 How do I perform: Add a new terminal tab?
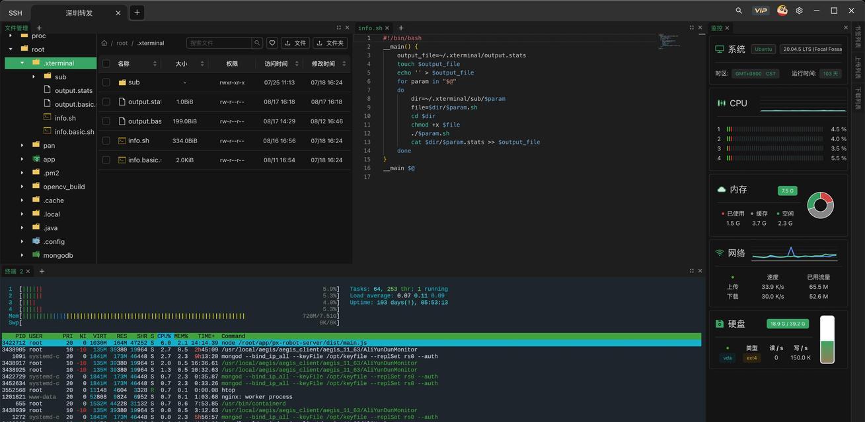(x=42, y=271)
